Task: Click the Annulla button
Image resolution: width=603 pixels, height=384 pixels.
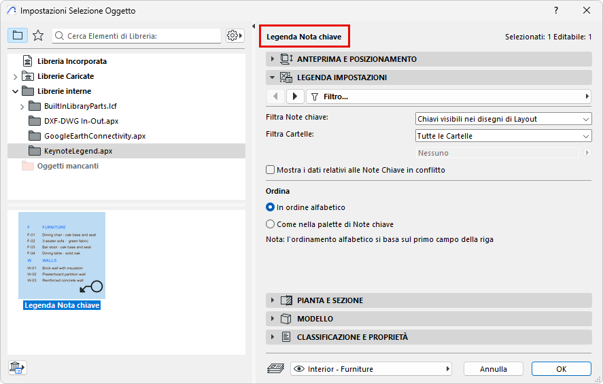Action: [x=494, y=369]
